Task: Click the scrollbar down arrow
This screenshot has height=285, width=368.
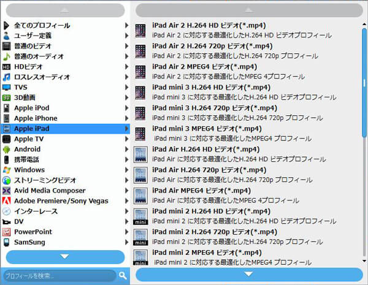Action: pyautogui.click(x=364, y=261)
